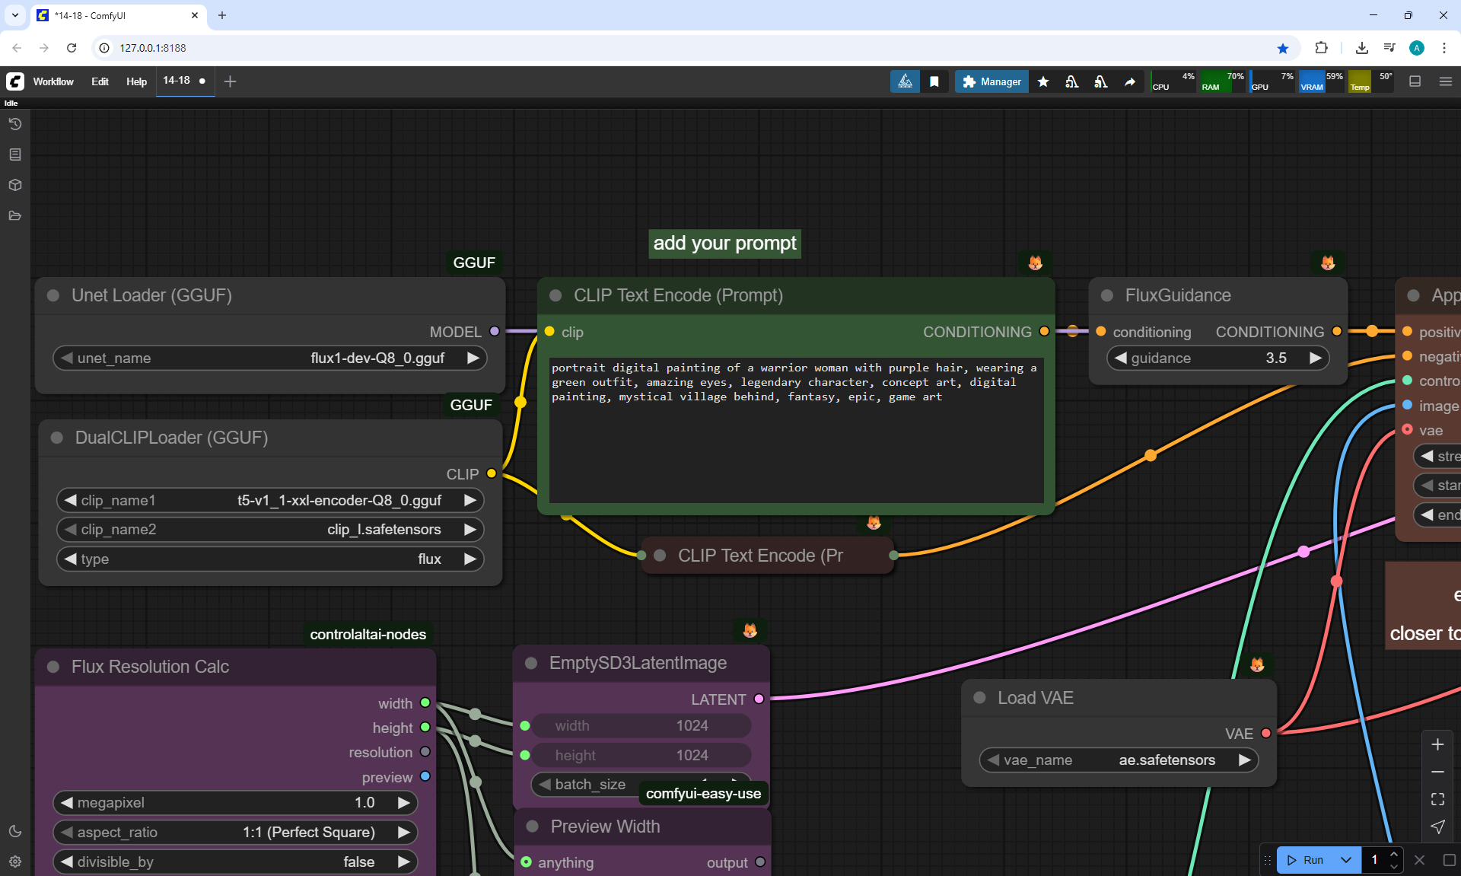Click the Run button
This screenshot has width=1461, height=876.
click(1306, 860)
